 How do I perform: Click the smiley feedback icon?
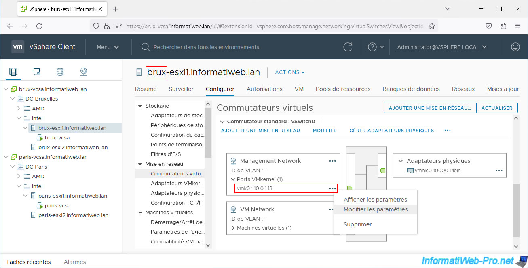point(515,47)
